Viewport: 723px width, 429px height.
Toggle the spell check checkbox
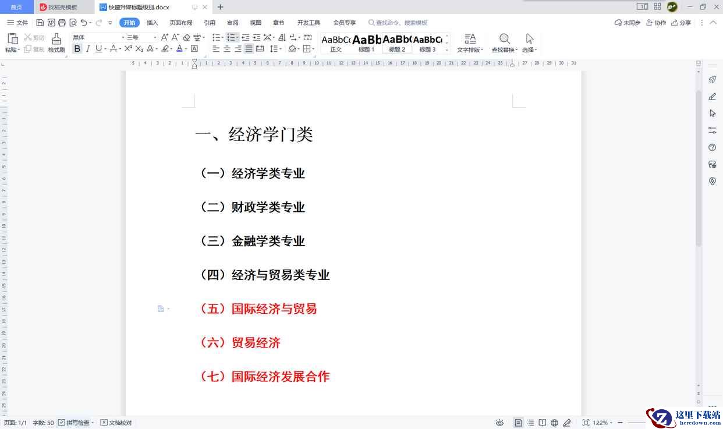[61, 423]
